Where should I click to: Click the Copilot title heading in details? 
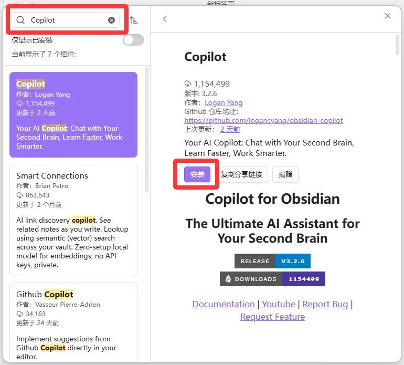pyautogui.click(x=205, y=57)
